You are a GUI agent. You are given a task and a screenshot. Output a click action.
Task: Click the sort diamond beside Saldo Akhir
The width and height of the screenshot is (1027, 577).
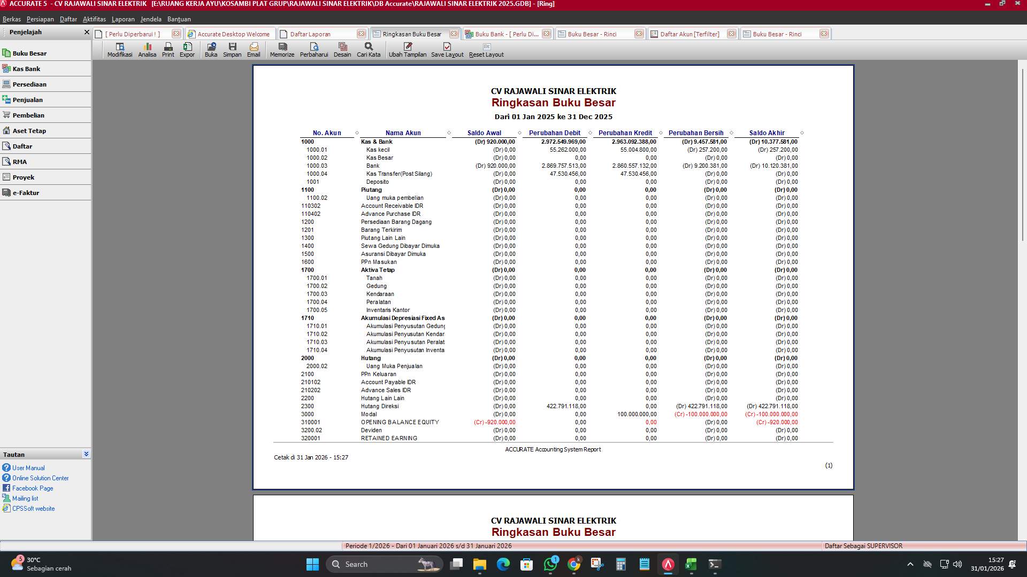point(801,132)
